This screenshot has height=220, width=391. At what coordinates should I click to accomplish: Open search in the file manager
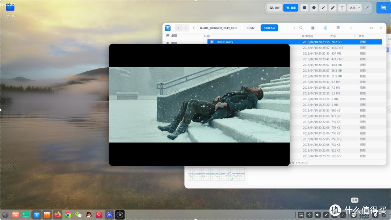click(301, 27)
